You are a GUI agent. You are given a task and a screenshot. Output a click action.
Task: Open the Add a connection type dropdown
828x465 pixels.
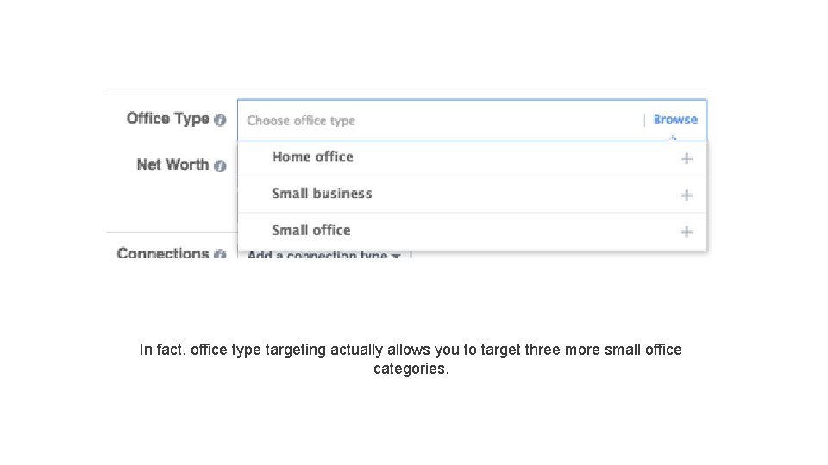(x=317, y=256)
